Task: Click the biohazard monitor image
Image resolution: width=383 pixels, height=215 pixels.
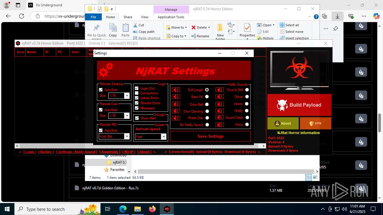Action: (x=299, y=70)
